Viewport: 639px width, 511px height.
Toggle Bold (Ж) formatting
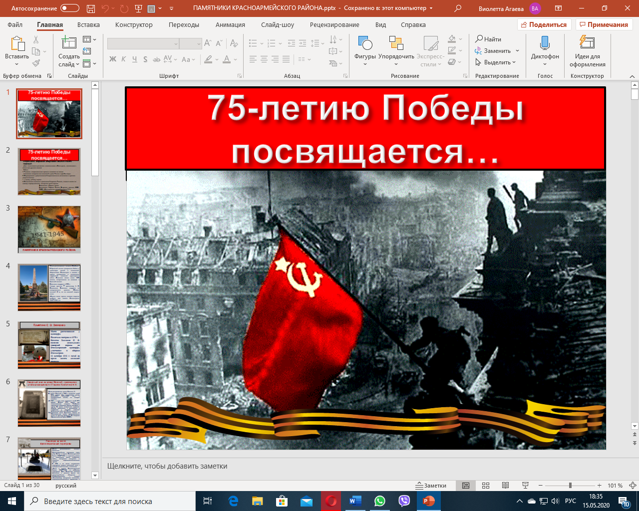(x=113, y=59)
